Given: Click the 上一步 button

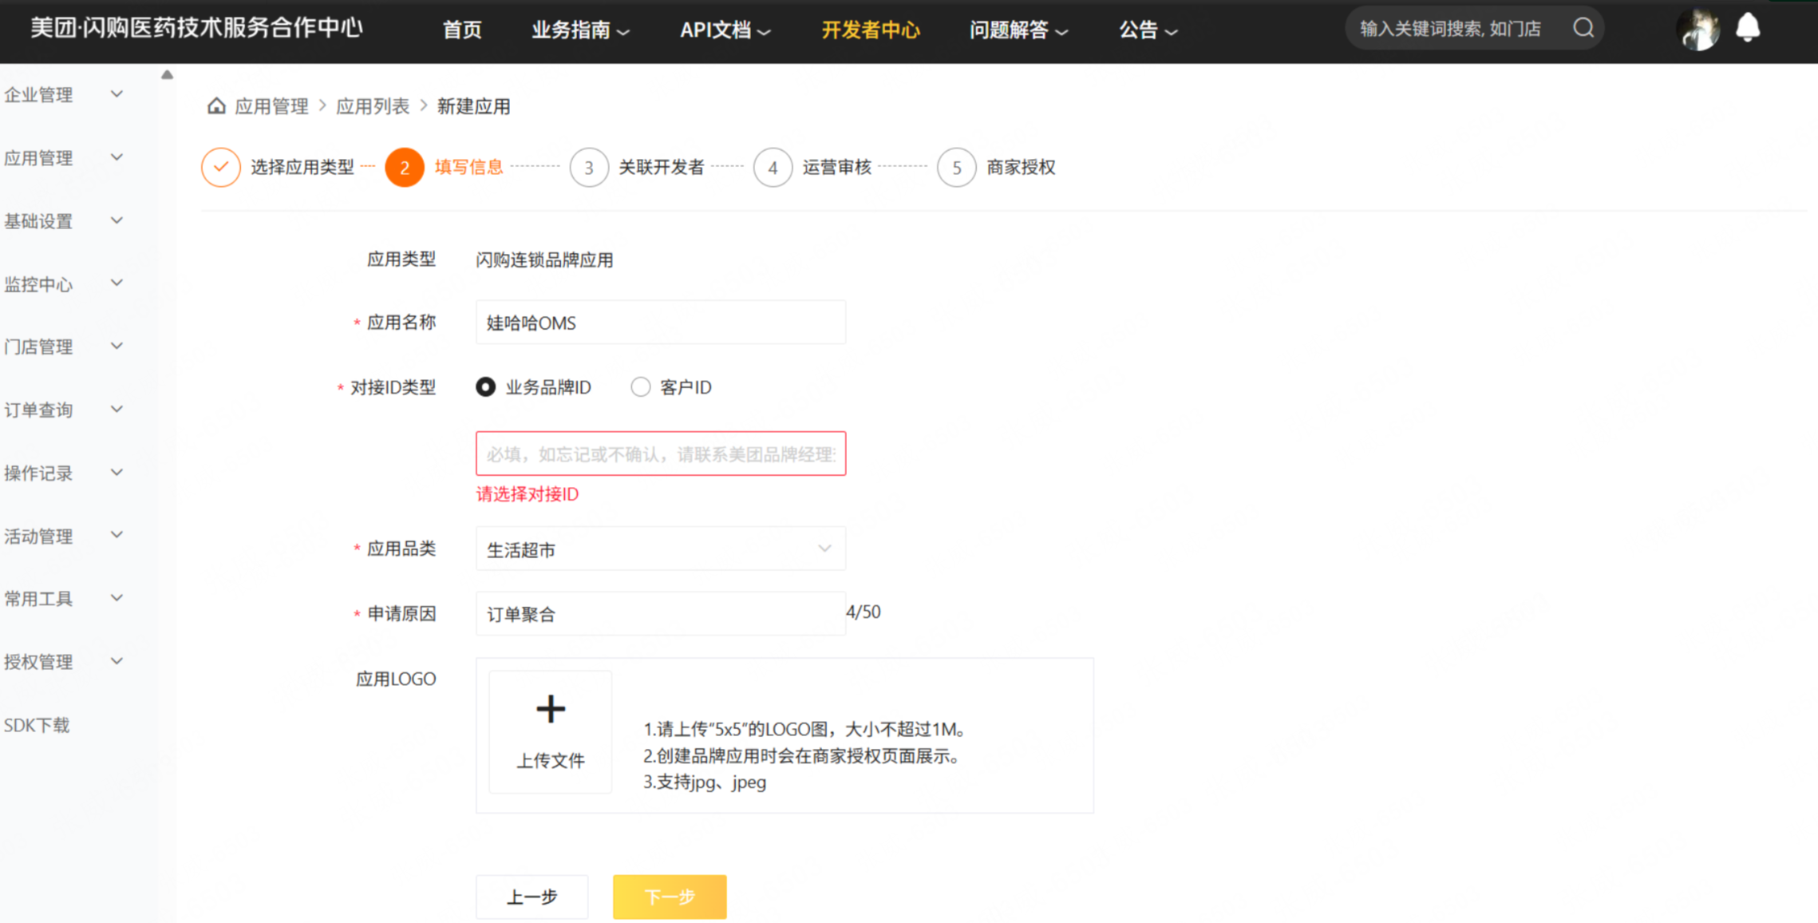Looking at the screenshot, I should point(532,897).
